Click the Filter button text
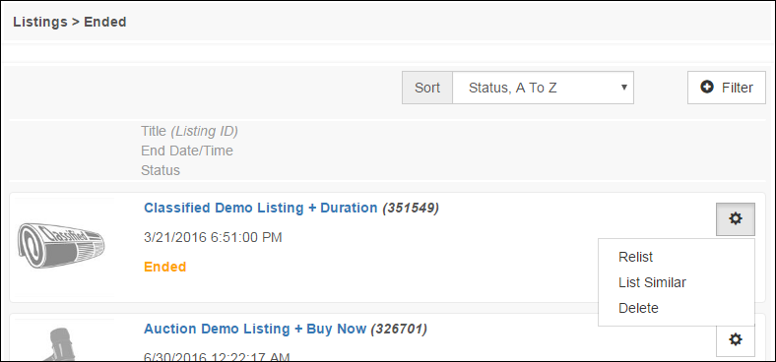Image resolution: width=776 pixels, height=362 pixels. 738,88
